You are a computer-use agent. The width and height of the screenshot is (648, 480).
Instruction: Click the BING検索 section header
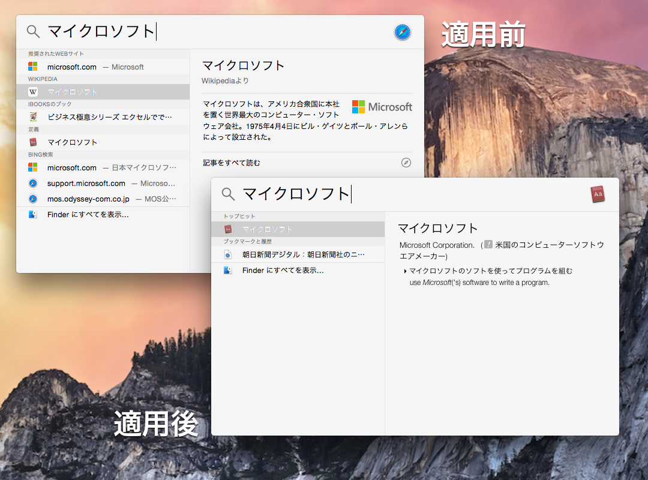coord(41,155)
